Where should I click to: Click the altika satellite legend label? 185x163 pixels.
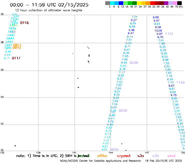pos(102,156)
